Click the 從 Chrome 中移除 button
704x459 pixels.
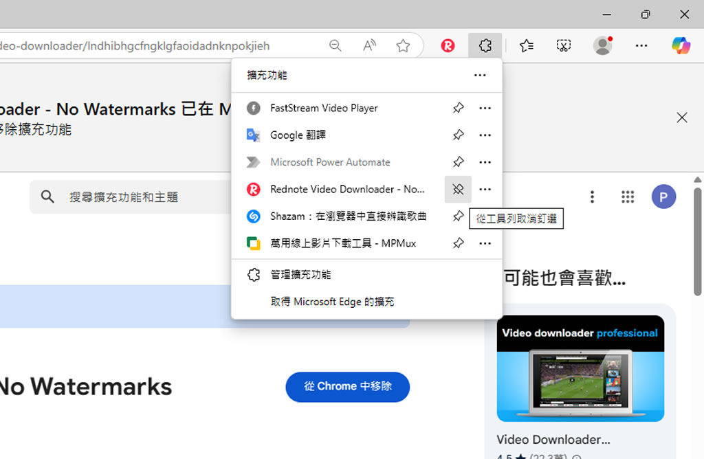347,387
